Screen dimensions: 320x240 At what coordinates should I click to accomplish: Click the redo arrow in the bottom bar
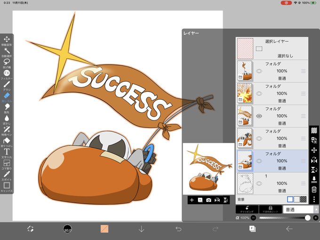[x=216, y=229]
